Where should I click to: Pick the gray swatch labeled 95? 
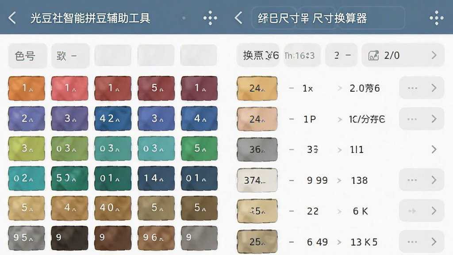(27, 238)
